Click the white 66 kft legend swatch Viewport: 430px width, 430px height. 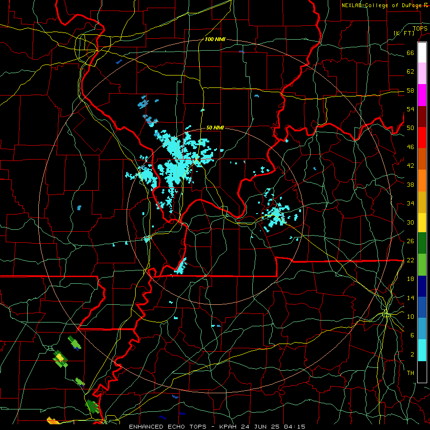click(422, 53)
